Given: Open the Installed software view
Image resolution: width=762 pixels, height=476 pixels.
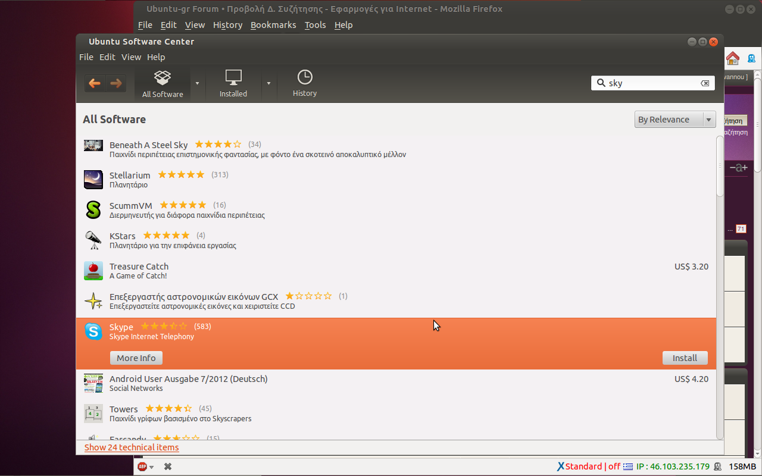Looking at the screenshot, I should point(233,84).
